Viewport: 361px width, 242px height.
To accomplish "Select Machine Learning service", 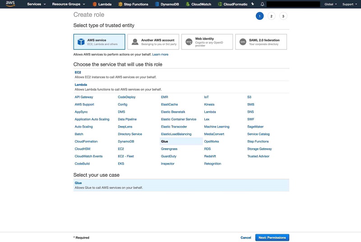I will coord(217,127).
